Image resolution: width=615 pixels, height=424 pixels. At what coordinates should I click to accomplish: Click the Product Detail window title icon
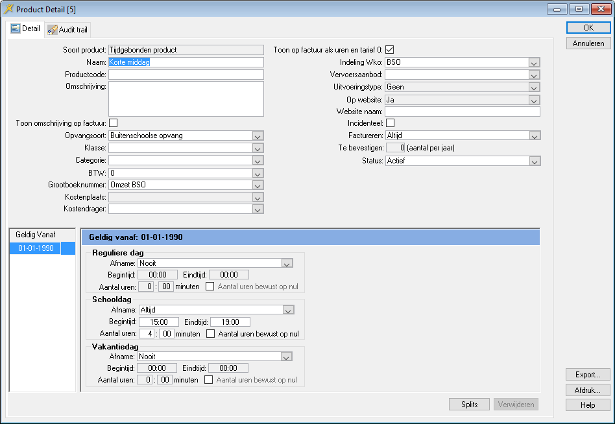tap(8, 9)
